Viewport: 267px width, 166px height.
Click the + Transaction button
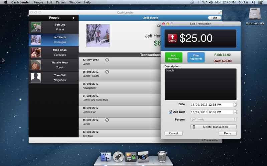click(x=211, y=140)
